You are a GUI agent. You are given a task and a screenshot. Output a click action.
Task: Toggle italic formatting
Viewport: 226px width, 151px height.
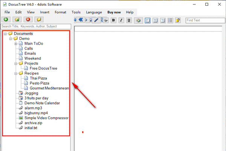click(121, 20)
